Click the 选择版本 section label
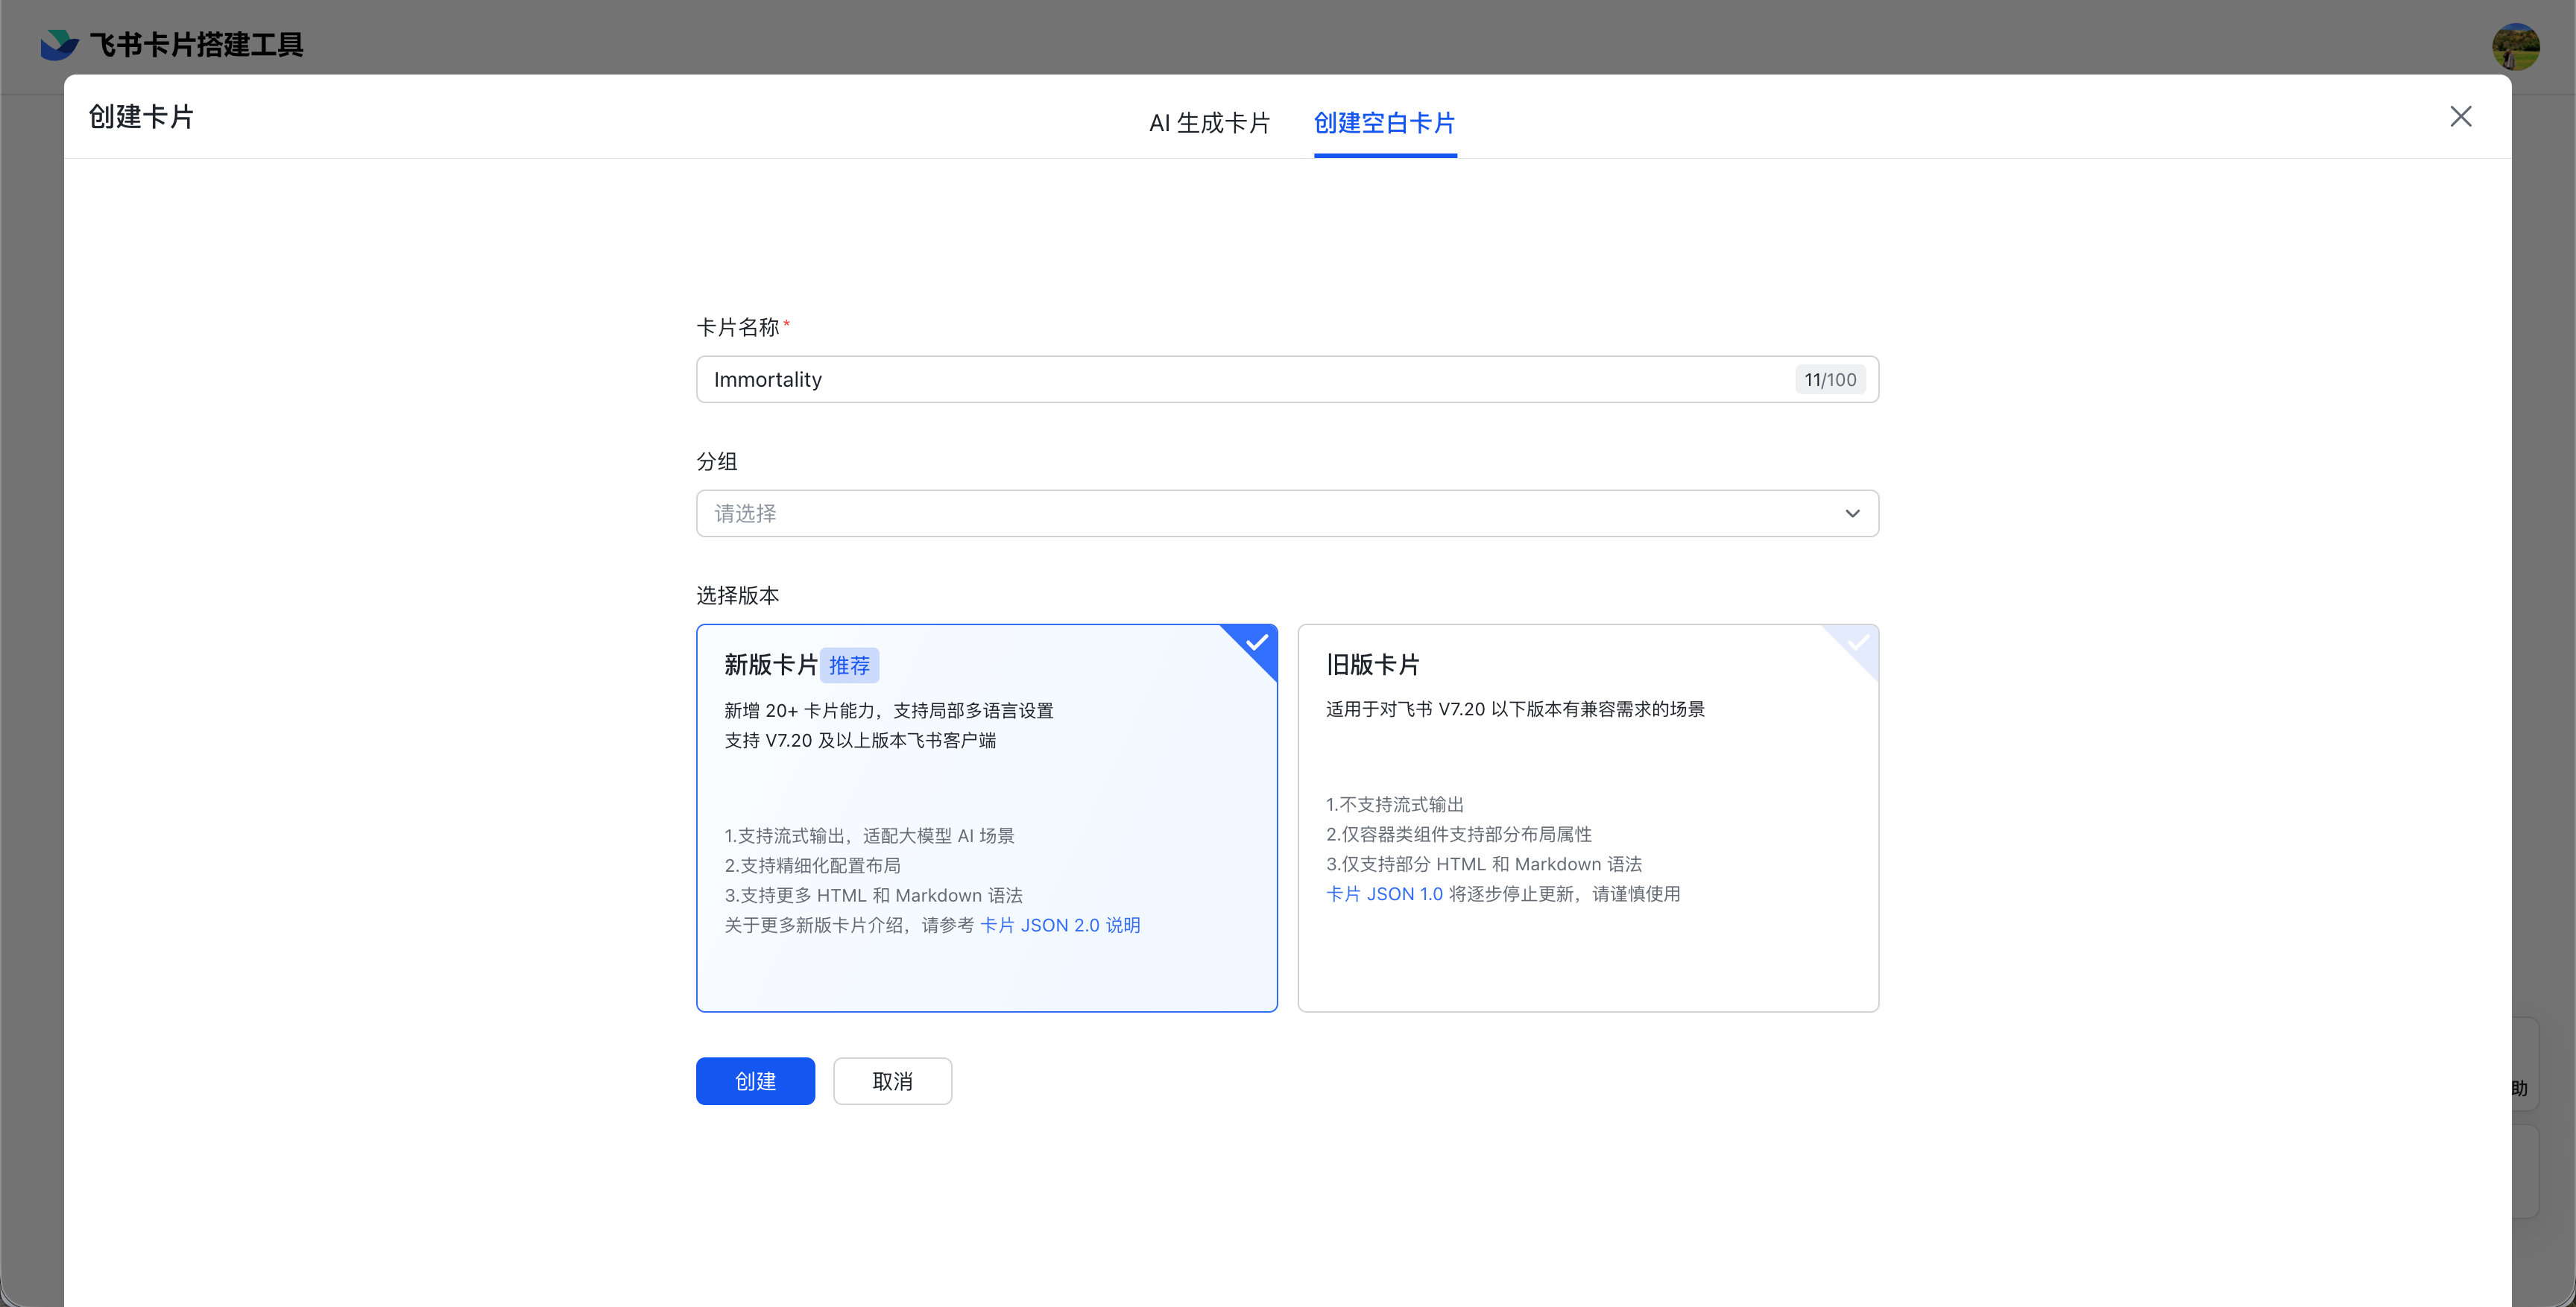The image size is (2576, 1307). pos(737,595)
